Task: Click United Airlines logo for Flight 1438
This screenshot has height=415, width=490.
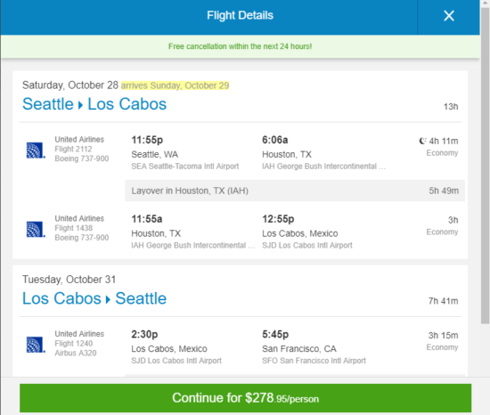Action: pyautogui.click(x=36, y=229)
